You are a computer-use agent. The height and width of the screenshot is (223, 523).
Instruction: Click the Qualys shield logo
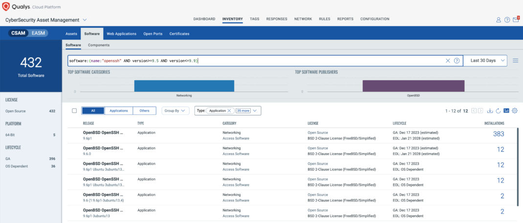tap(6, 6)
